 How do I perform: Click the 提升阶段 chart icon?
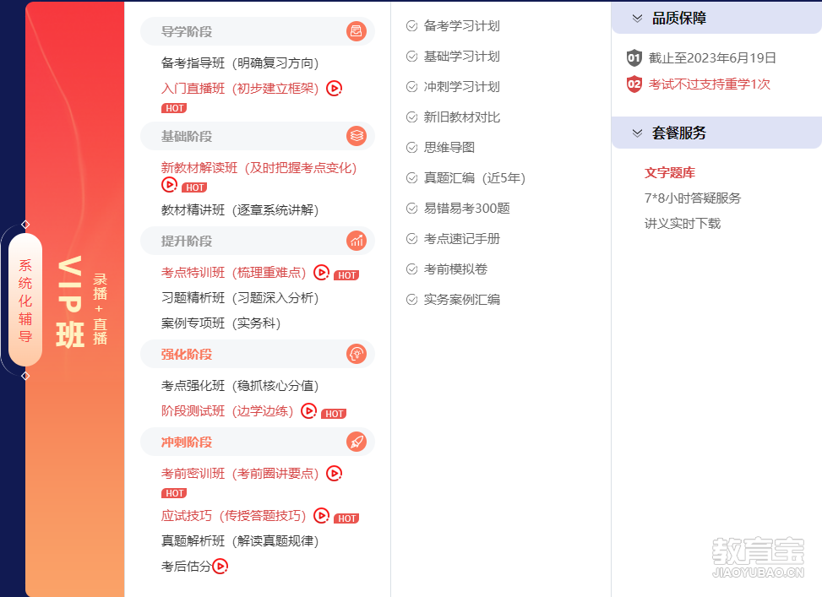pos(357,241)
